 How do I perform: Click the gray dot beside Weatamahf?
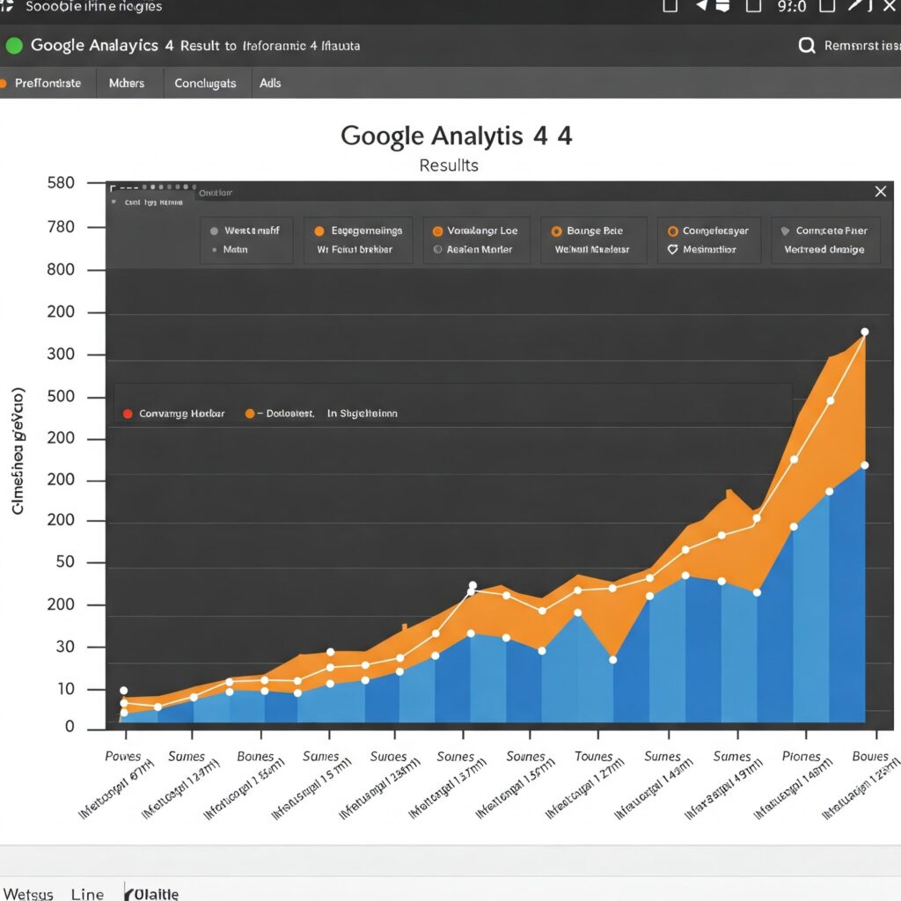[214, 231]
